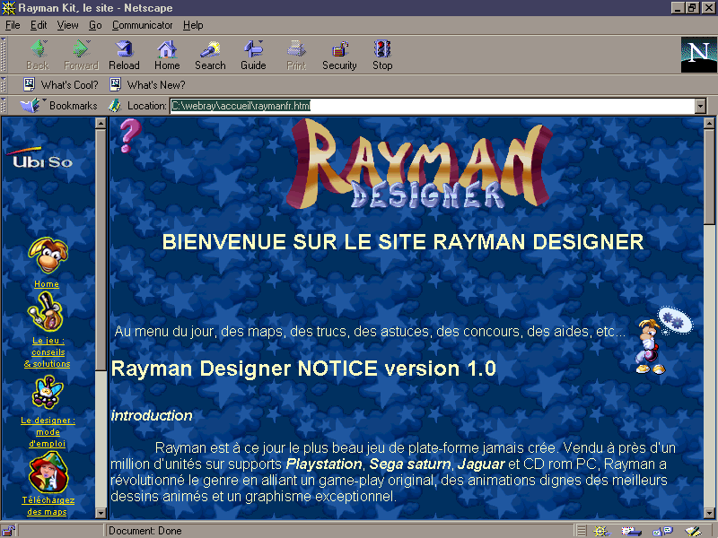
Task: Open the View menu
Action: pos(67,25)
